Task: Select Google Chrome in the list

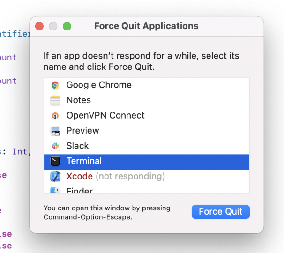Action: 99,85
